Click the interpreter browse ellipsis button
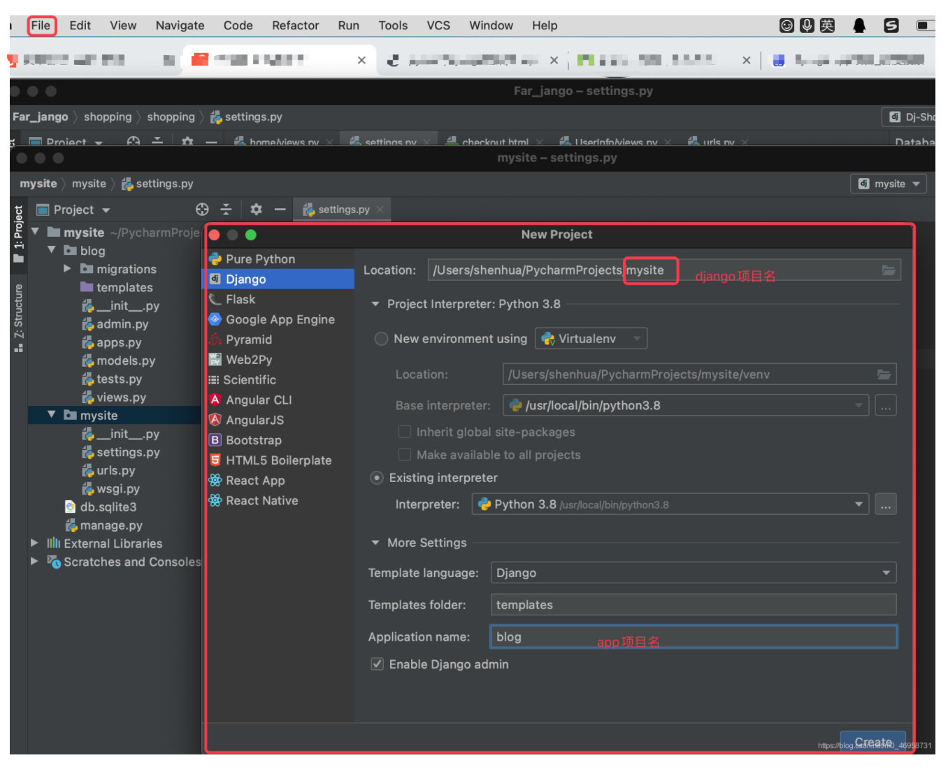This screenshot has height=781, width=948. [886, 504]
